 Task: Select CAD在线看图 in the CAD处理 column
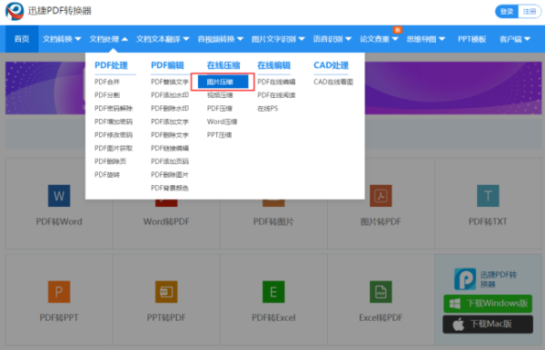(x=333, y=82)
